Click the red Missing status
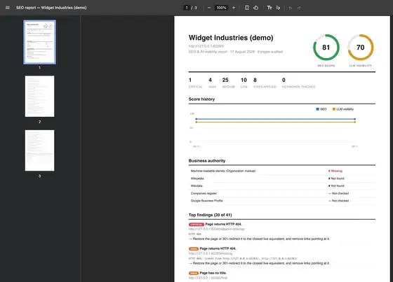This screenshot has width=393, height=282. point(335,171)
